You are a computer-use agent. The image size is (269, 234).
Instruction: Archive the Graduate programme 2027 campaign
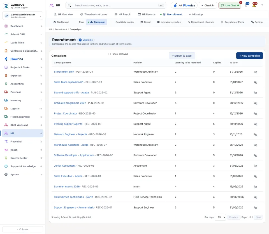click(x=256, y=103)
